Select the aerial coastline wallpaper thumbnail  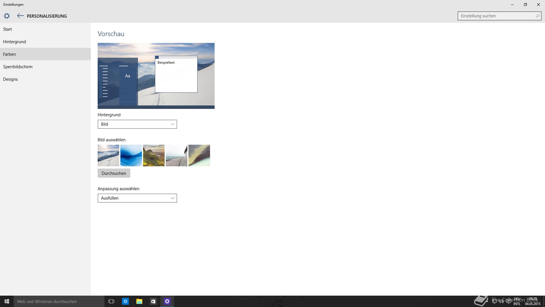[x=199, y=155]
